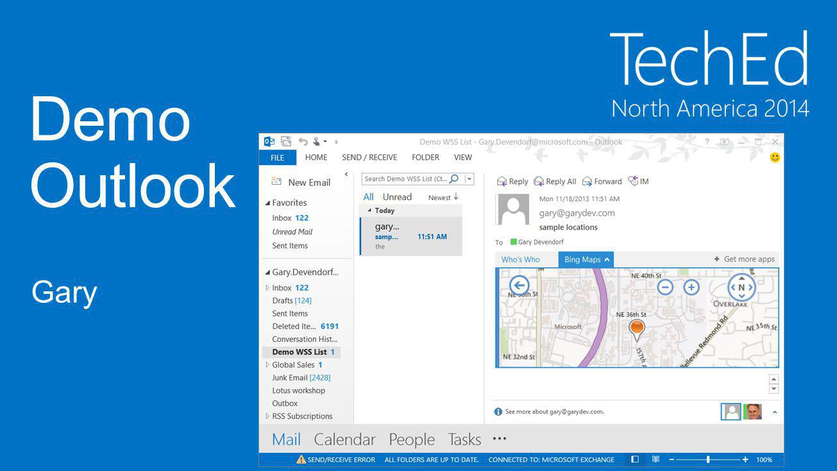Expand the people pane chevron
This screenshot has width=837, height=471.
pyautogui.click(x=774, y=412)
